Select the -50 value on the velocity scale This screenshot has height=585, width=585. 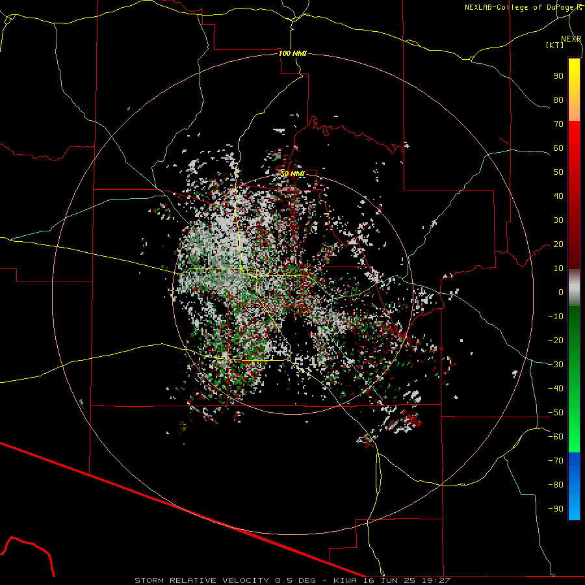(x=556, y=413)
